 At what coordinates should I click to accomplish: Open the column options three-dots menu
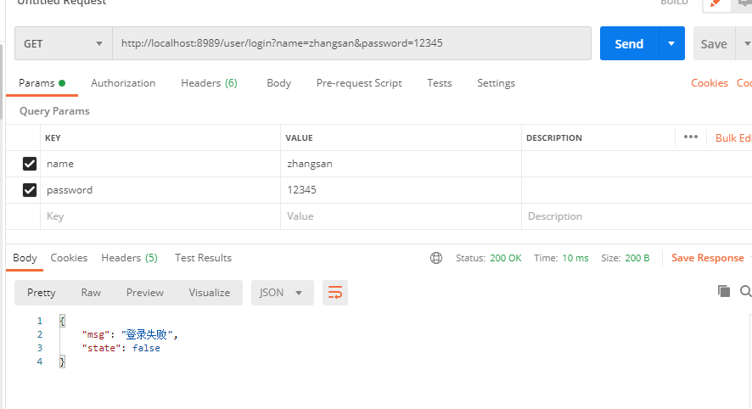point(691,137)
